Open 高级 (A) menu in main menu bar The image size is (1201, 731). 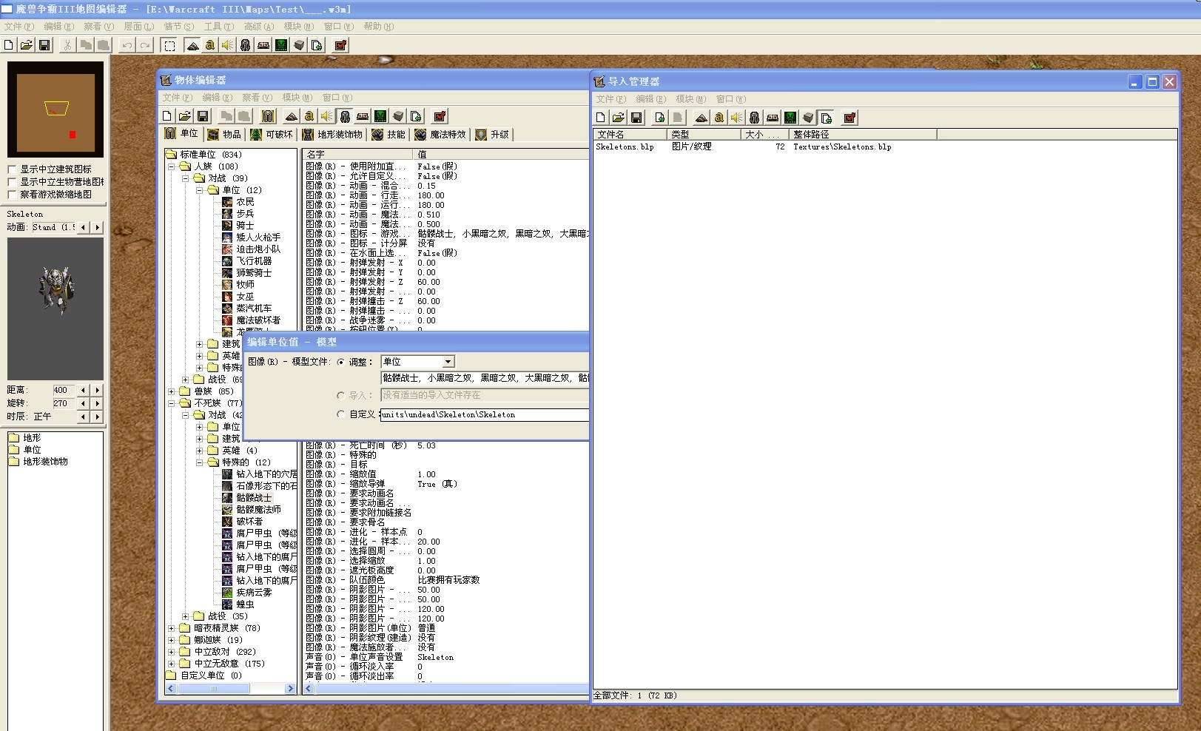[x=258, y=27]
